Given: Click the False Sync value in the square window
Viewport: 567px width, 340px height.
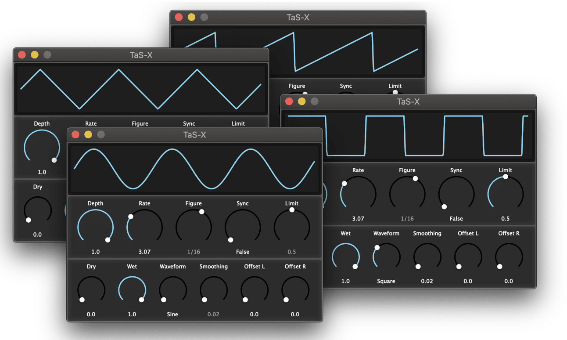Looking at the screenshot, I should (x=456, y=218).
